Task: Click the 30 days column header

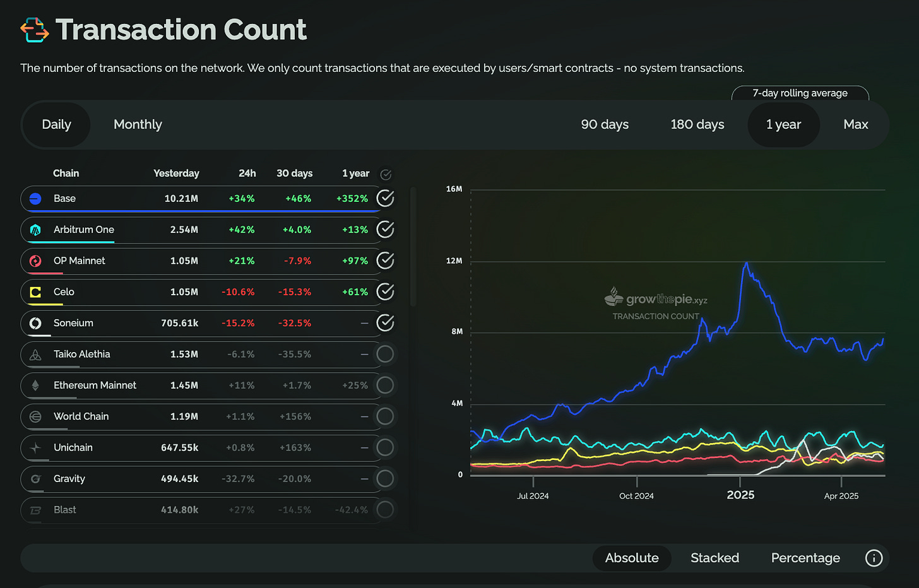Action: [294, 173]
